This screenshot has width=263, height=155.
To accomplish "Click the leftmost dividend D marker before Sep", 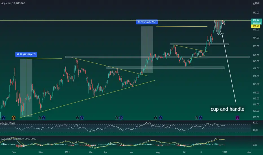I will (3, 118).
